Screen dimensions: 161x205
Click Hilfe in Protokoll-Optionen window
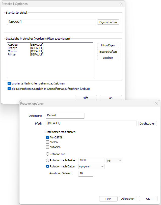tap(86, 98)
